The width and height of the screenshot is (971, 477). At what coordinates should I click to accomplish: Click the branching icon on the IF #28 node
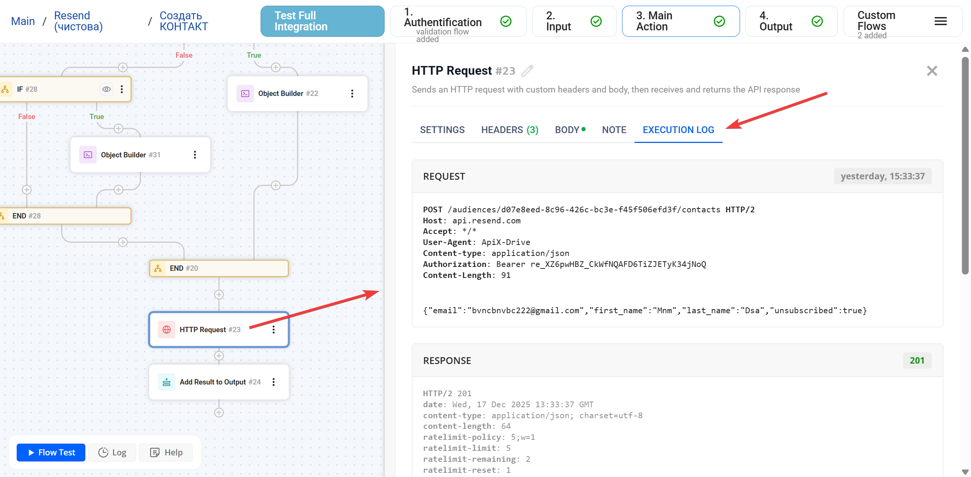click(x=6, y=89)
